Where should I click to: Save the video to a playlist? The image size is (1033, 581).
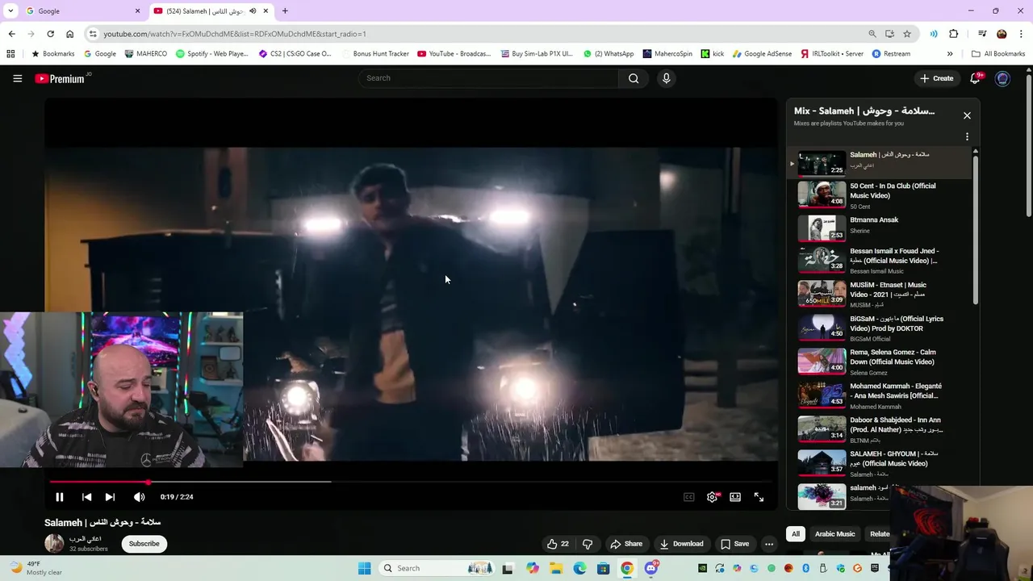pos(734,544)
